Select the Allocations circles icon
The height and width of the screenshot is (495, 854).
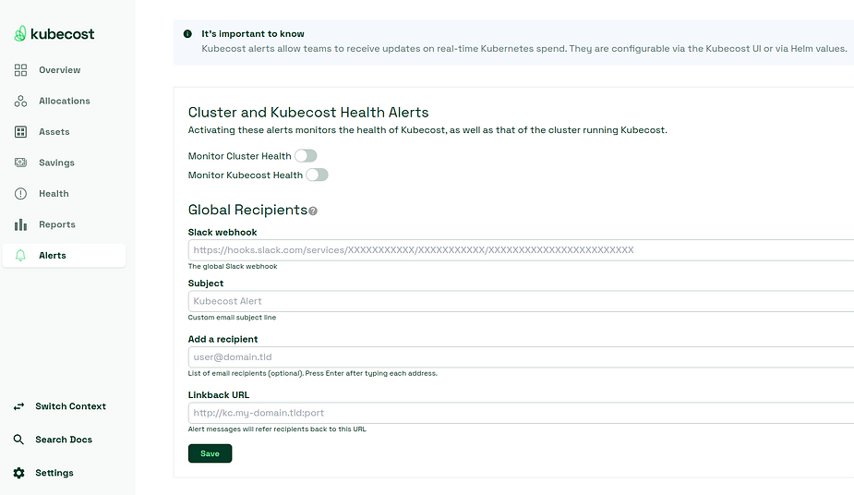tap(20, 101)
